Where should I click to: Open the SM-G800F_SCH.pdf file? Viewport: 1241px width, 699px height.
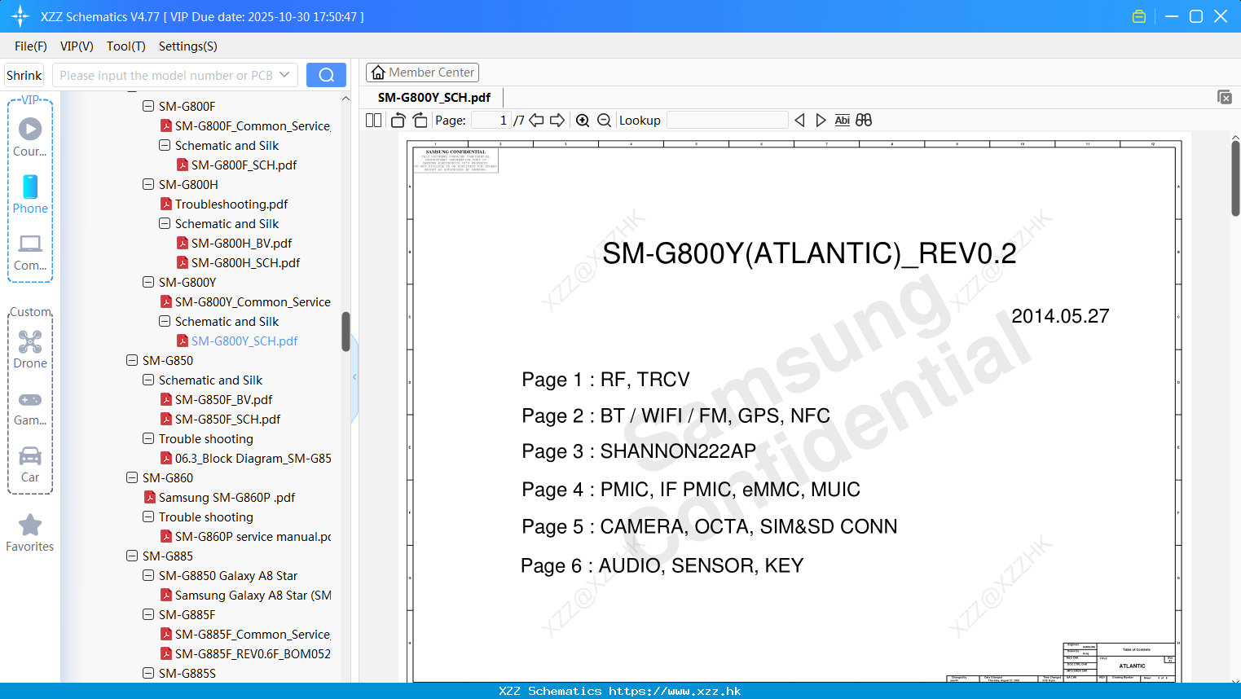click(x=244, y=165)
